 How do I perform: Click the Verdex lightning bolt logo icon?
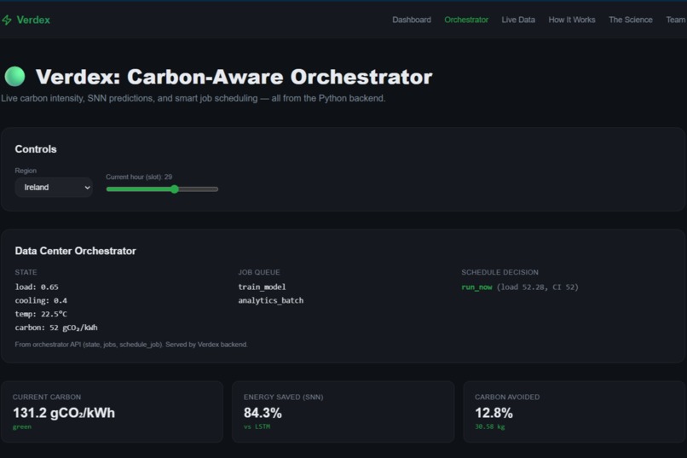[7, 20]
